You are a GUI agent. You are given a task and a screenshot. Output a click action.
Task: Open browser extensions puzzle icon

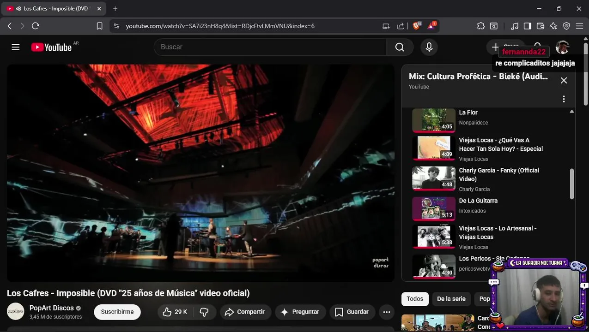pyautogui.click(x=481, y=26)
